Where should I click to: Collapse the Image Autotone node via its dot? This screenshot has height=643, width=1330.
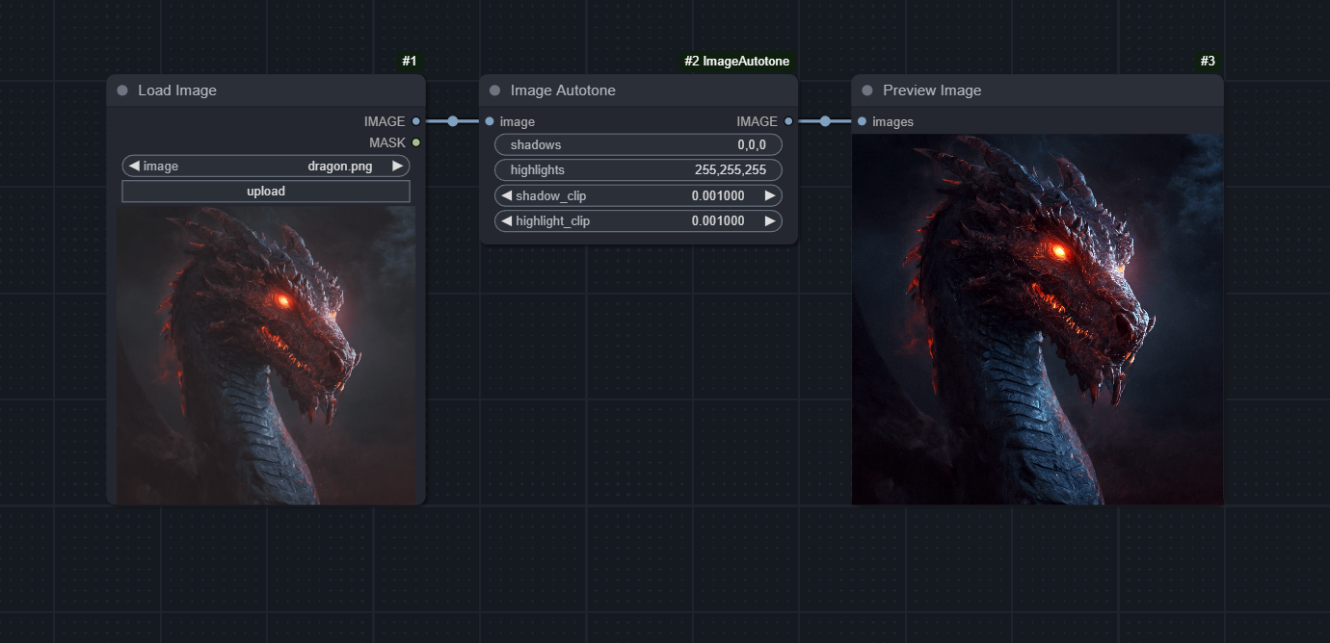click(495, 90)
